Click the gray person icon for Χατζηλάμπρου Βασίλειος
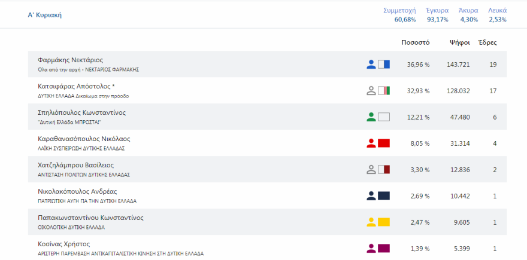This screenshot has width=527, height=260. point(371,170)
